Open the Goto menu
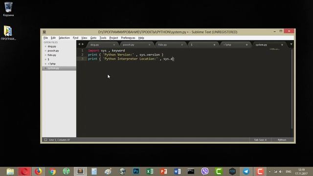This screenshot has width=313, height=176. point(93,38)
